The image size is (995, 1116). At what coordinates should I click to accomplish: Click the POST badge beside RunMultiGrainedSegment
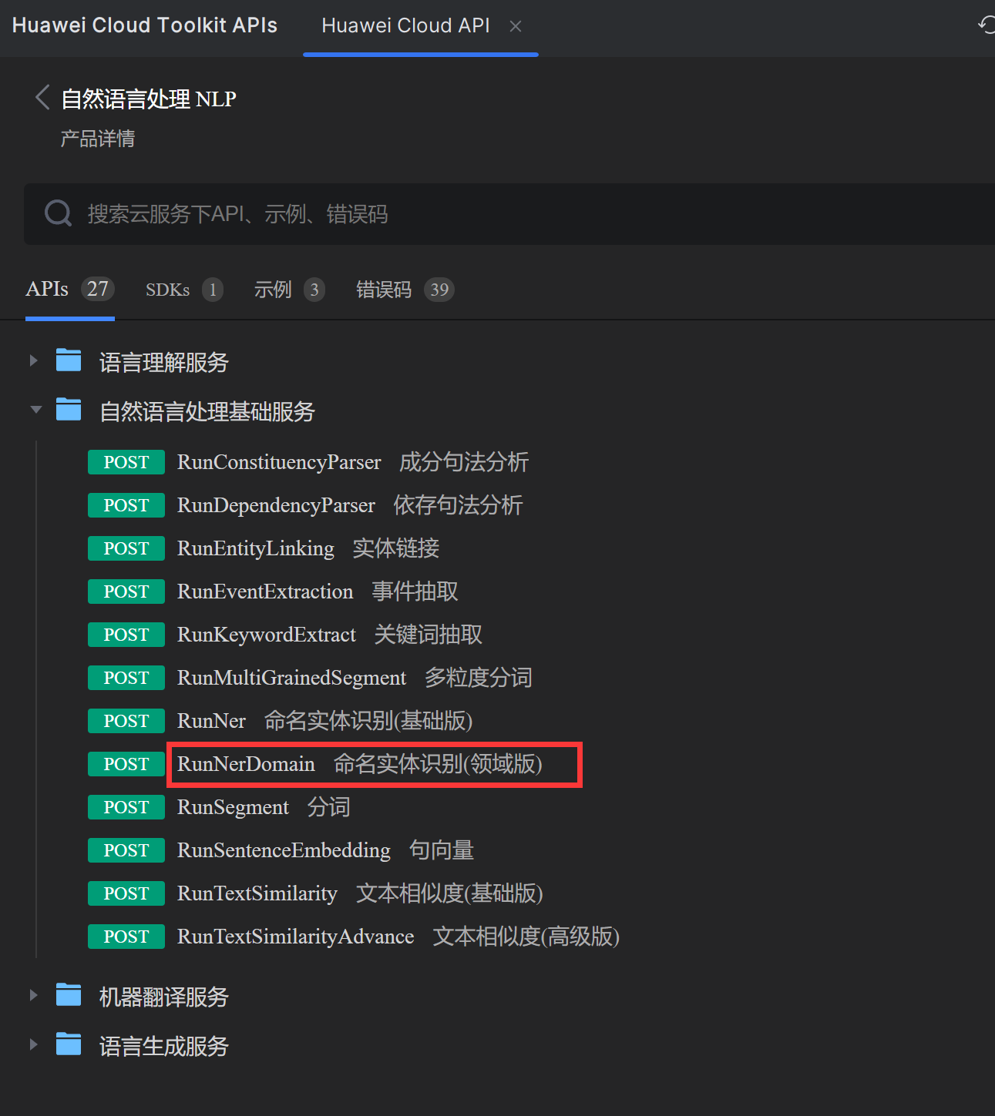click(126, 678)
